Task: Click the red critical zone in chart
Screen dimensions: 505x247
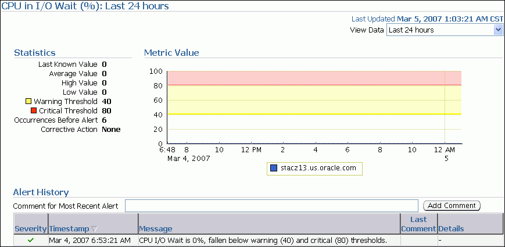Action: pyautogui.click(x=314, y=78)
